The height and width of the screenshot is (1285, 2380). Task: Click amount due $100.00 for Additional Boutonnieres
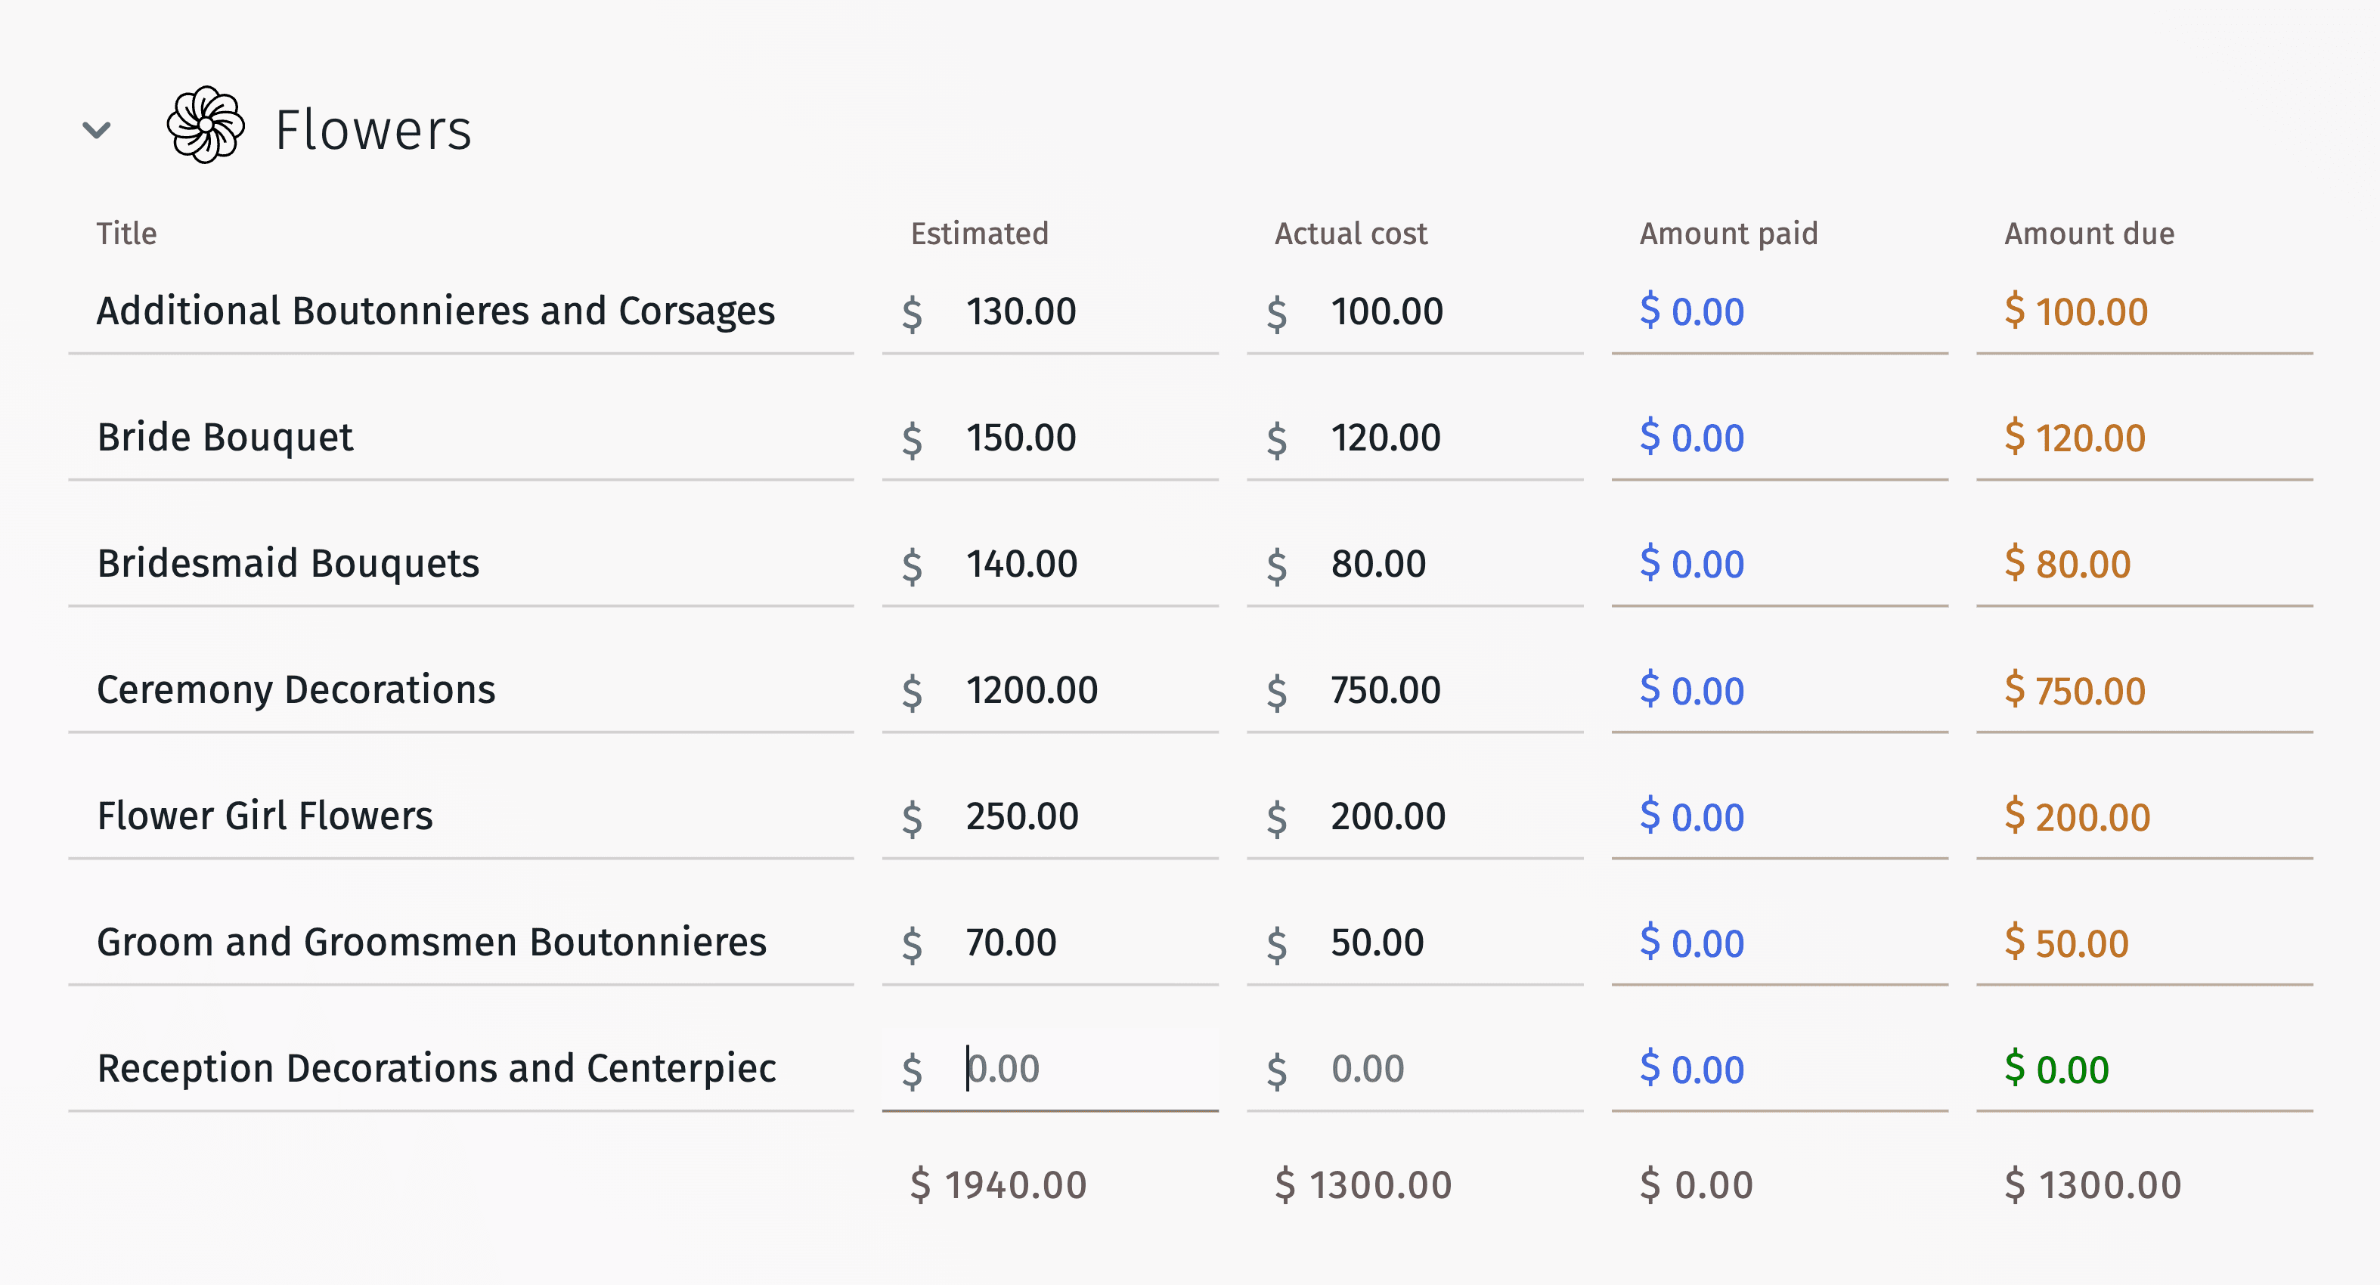pyautogui.click(x=2075, y=311)
